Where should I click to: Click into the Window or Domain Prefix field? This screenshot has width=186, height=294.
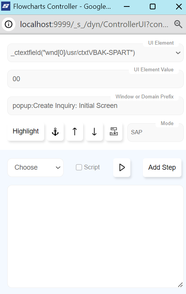[x=95, y=106]
